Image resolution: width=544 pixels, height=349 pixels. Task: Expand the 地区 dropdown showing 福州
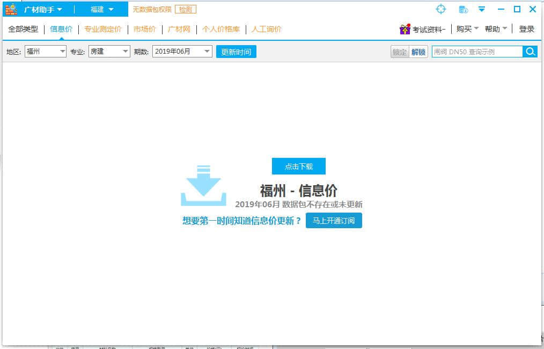(x=46, y=52)
